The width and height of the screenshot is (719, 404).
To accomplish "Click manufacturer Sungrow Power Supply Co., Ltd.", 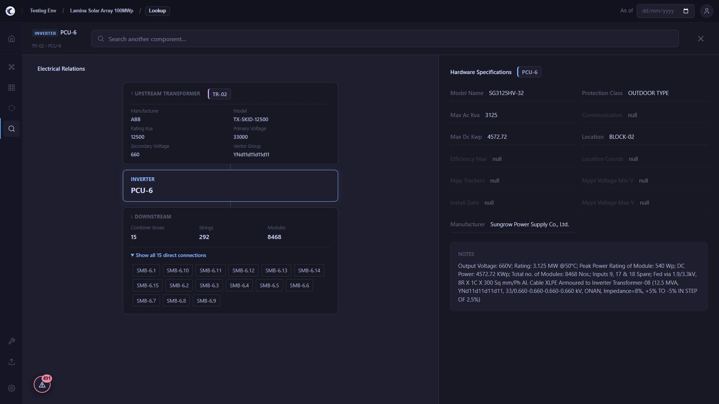I will point(530,224).
